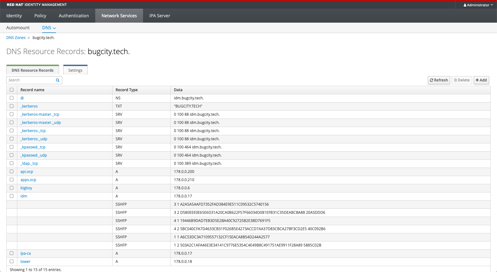Tick the select-all checkbox in table header
This screenshot has width=497, height=272.
pyautogui.click(x=12, y=90)
